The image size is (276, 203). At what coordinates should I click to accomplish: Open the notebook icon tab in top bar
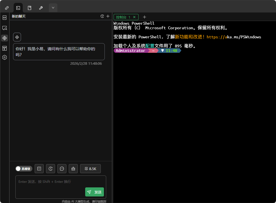30,8
